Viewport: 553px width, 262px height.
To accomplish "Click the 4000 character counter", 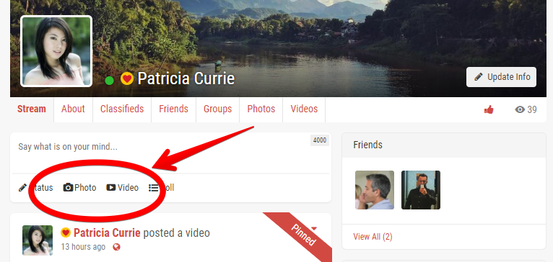I will 320,140.
